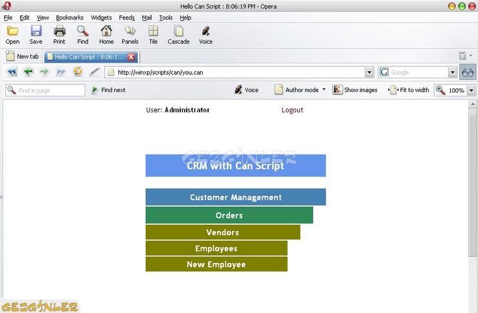Screen dimensions: 478x313
Task: Click the green window maximize button
Action: [x=462, y=6]
